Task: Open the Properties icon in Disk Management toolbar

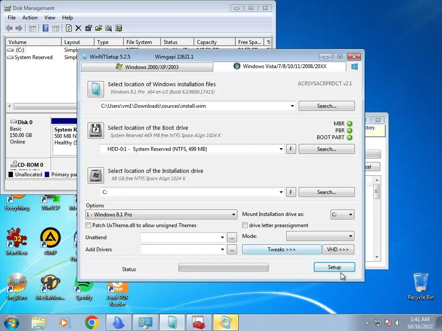Action: click(x=88, y=28)
